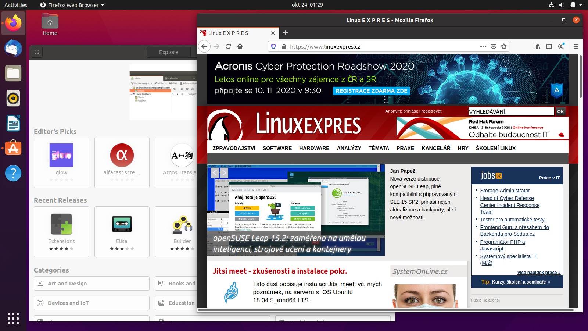This screenshot has width=588, height=331.
Task: View site security padlock details
Action: pyautogui.click(x=284, y=46)
